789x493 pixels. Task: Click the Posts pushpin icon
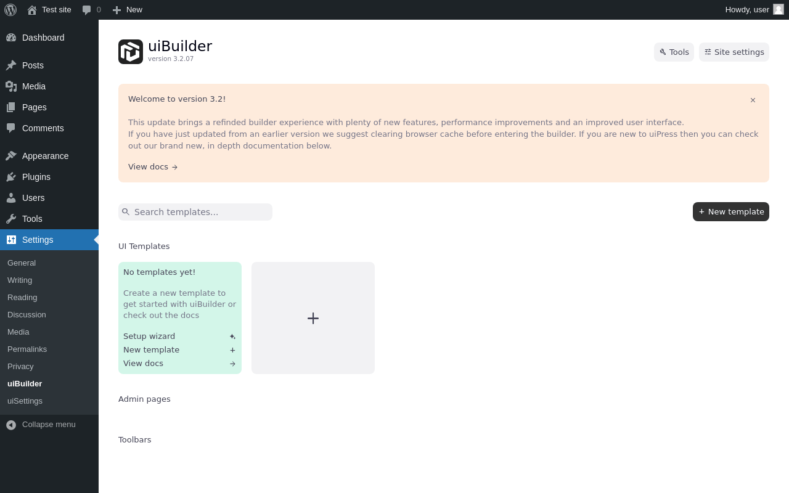(x=11, y=65)
